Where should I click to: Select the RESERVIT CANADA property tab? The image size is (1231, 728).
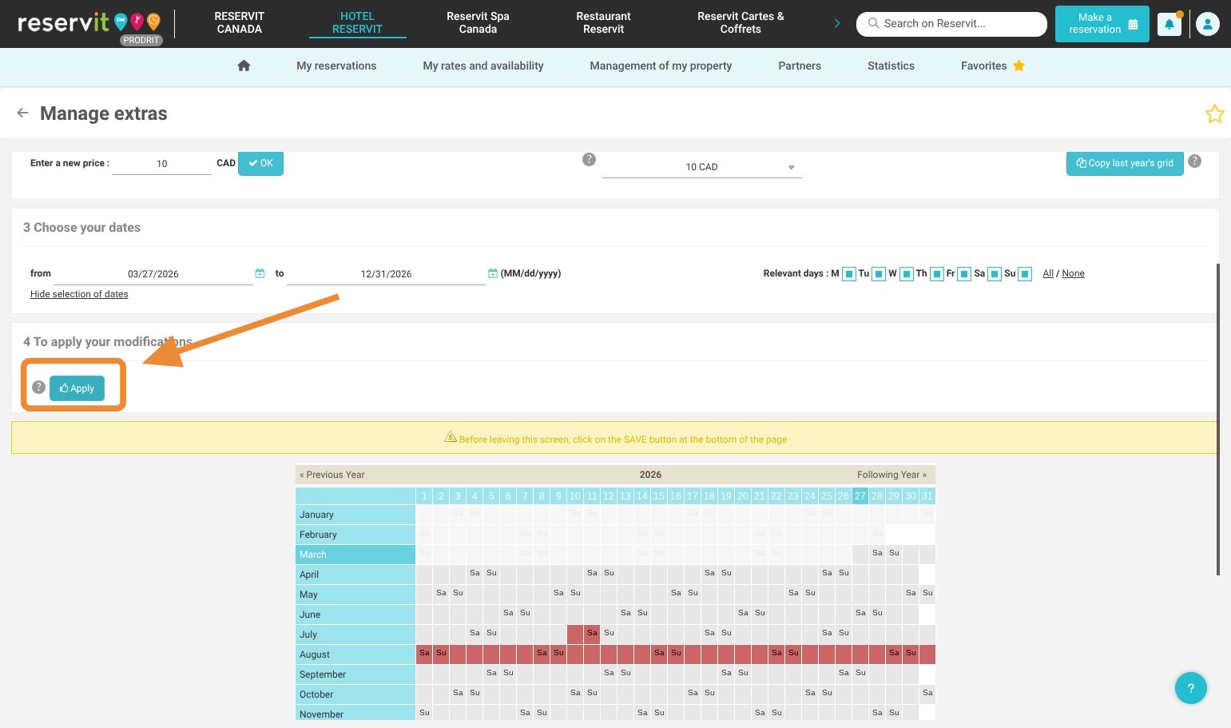click(239, 23)
